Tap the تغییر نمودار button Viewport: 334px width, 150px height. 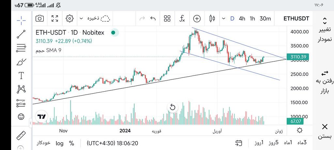[x=325, y=30]
